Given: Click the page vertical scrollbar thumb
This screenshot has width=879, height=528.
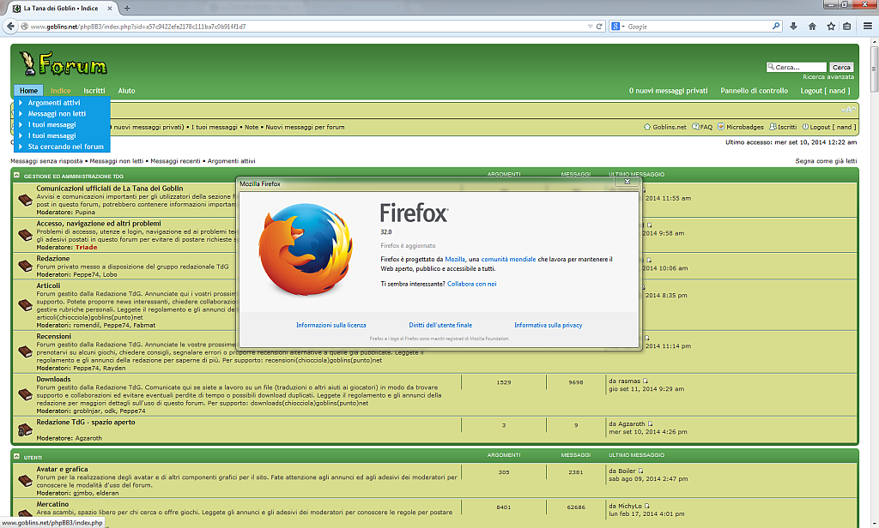Looking at the screenshot, I should [x=873, y=69].
